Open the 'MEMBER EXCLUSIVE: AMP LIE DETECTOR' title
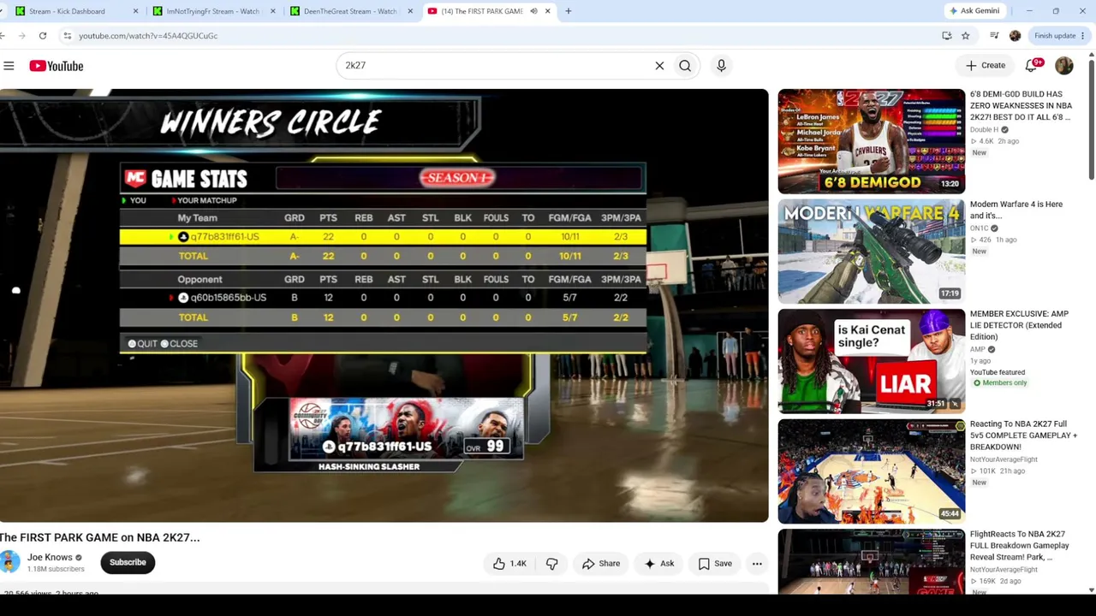 (x=1019, y=325)
